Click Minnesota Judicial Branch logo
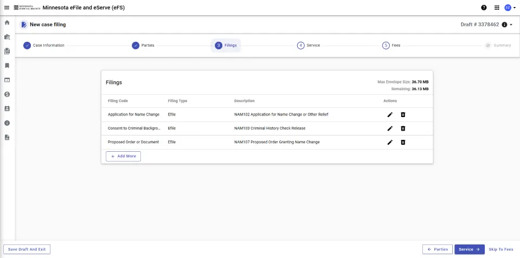The height and width of the screenshot is (258, 520). pos(27,8)
